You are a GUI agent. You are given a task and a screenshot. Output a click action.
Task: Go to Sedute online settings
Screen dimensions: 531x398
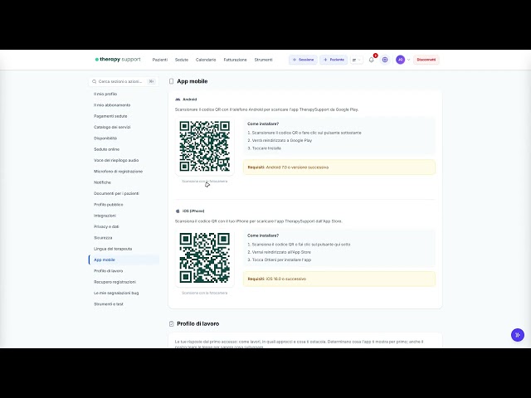point(107,149)
